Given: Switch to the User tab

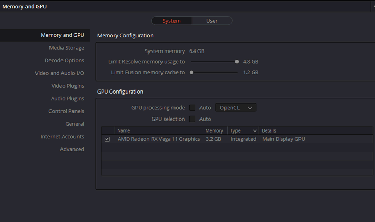Looking at the screenshot, I should point(212,21).
